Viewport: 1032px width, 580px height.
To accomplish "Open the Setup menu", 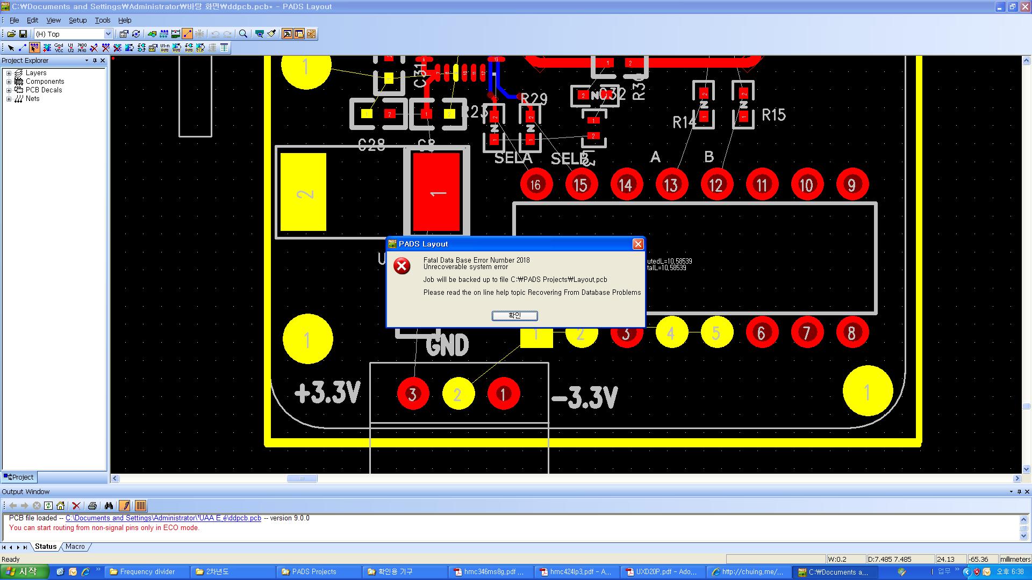I will click(77, 20).
